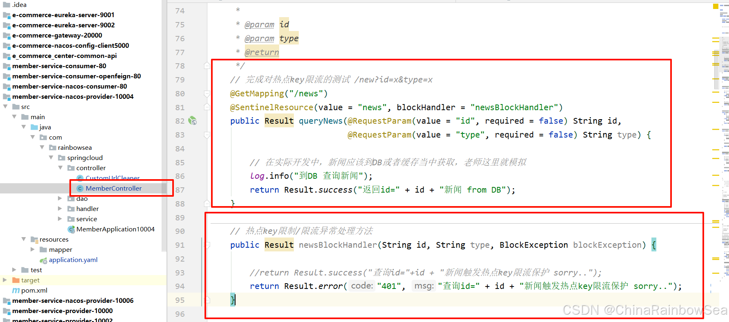Open pom.xml from the project tree

tap(34, 291)
